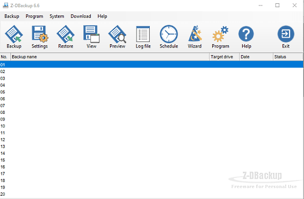
Task: Select backup row 03
Action: 151,78
